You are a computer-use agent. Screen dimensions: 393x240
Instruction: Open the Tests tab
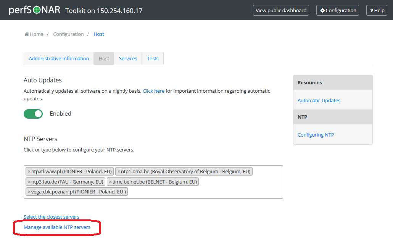click(x=153, y=59)
